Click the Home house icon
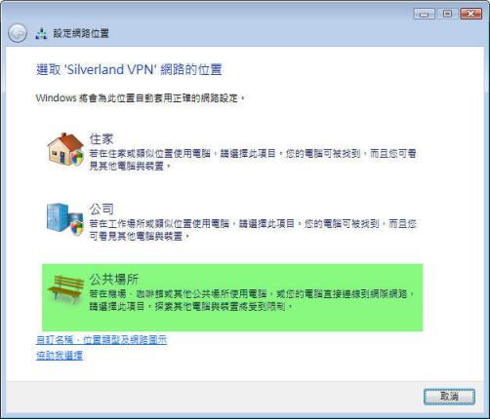Screen dimensions: 490x419 65,149
